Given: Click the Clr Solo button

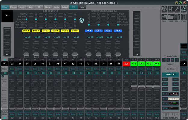Looking at the screenshot, I should point(170,69).
